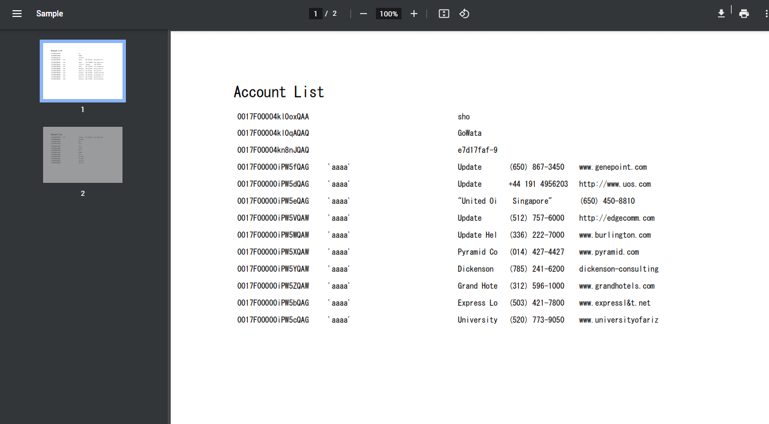Click the www.burlington.com URL text
Image resolution: width=769 pixels, height=424 pixels.
(615, 235)
